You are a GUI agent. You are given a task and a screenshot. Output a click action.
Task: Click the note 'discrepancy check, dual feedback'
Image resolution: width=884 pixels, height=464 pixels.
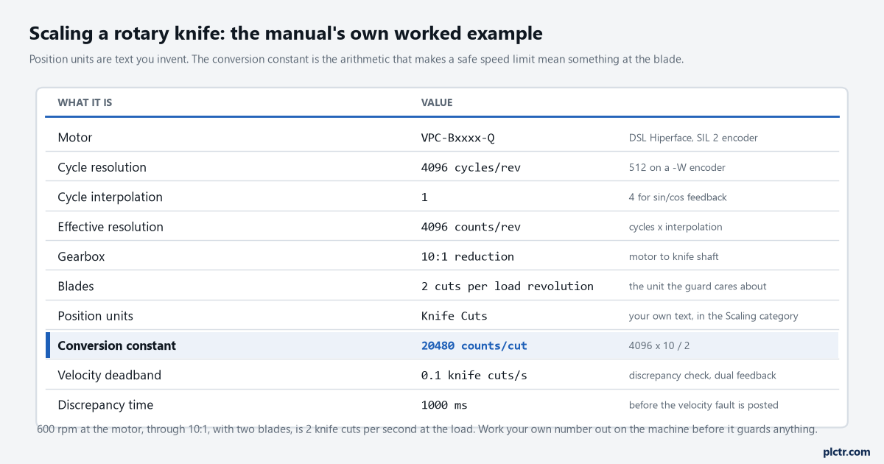click(703, 376)
